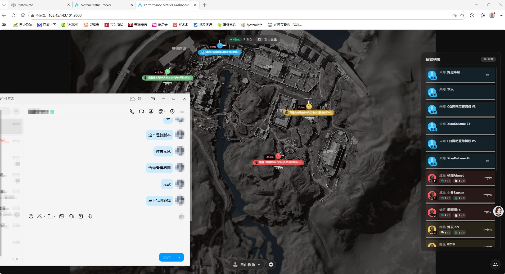Start a voice call in the chat window

point(132,111)
